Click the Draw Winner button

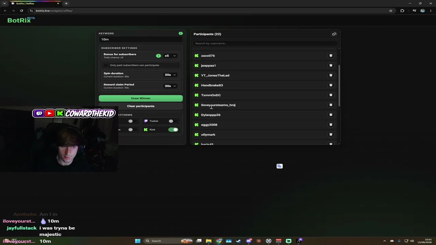tap(141, 98)
